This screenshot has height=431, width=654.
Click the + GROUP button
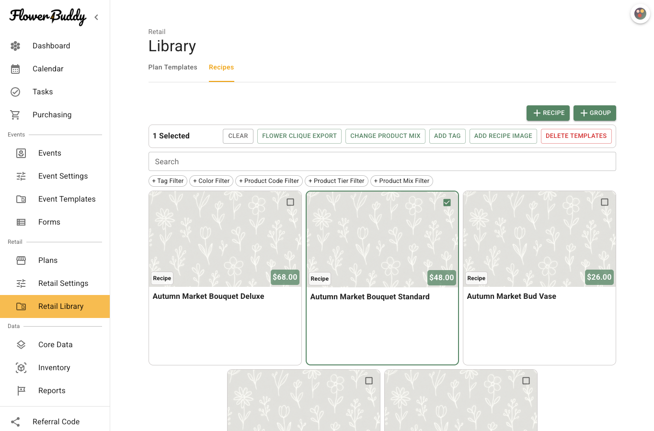pos(595,113)
